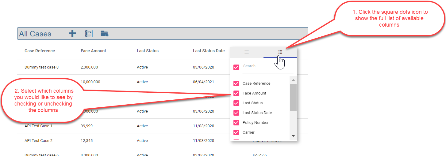Click the scroll up arrow in column list

click(x=293, y=80)
